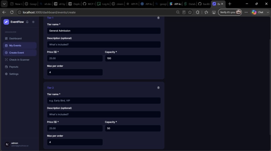
Task: Edit Tier 1 name field General Admission
Action: coord(104,31)
